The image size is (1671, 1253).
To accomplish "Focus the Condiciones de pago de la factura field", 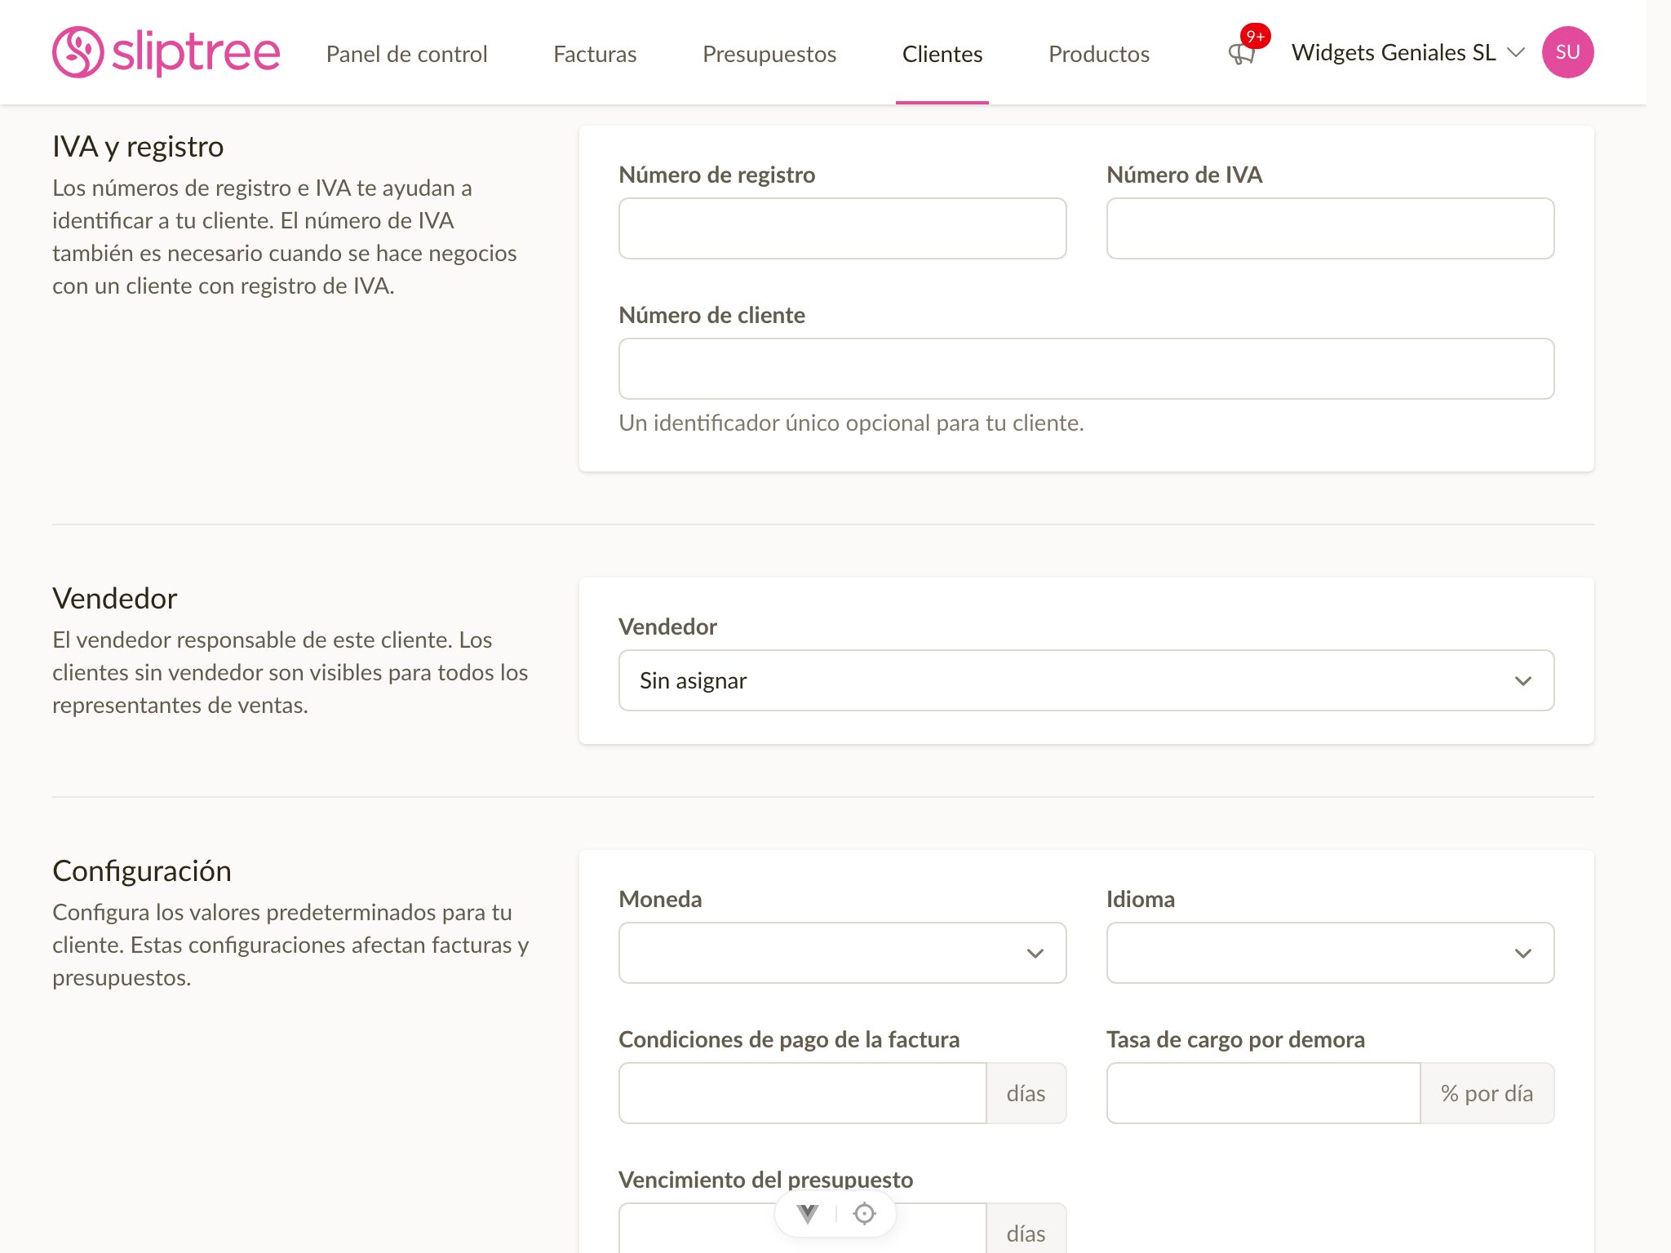I will [803, 1093].
